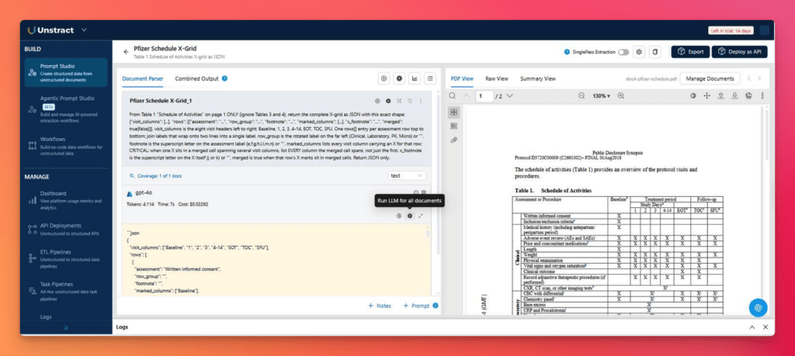Screen dimensions: 795x356
Task: Show previous document using left arrow beside Manage Documents
Action: tap(748, 78)
